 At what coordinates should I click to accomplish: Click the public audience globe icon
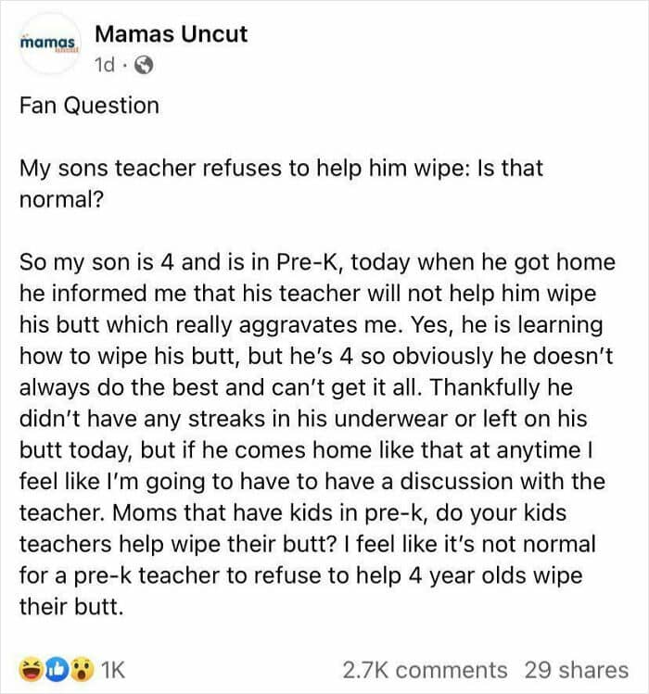click(144, 66)
